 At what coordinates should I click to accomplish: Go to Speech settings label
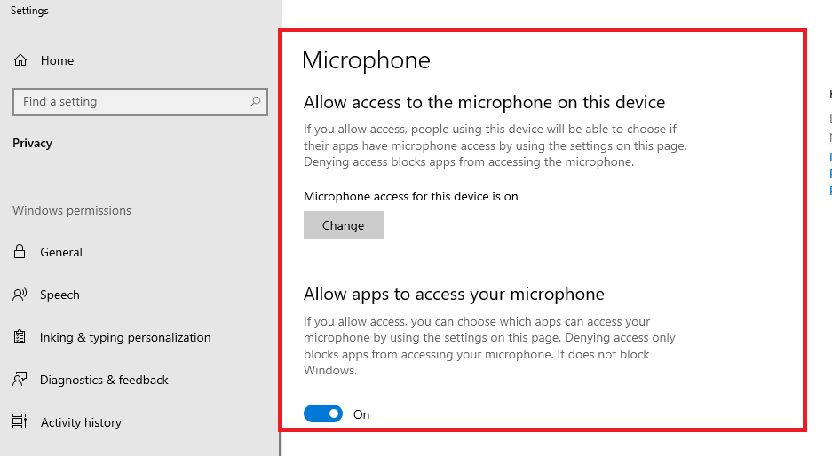click(59, 295)
